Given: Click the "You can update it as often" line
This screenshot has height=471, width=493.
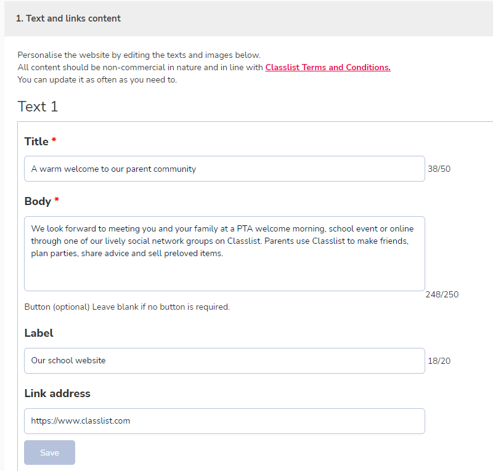Looking at the screenshot, I should coord(97,80).
